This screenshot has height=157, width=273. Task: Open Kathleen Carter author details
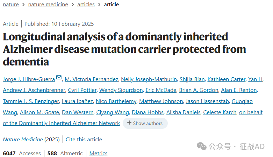(x=227, y=79)
